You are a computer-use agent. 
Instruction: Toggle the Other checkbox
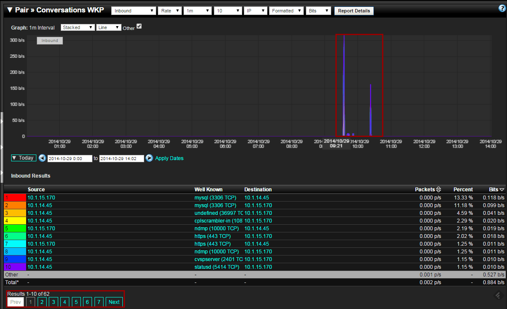pyautogui.click(x=139, y=26)
